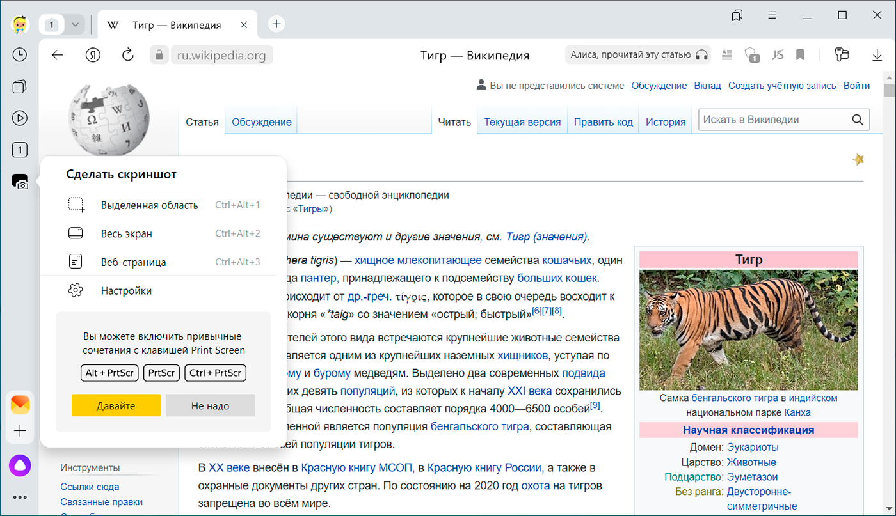
Task: Click the JS toggle icon in address bar
Action: [x=777, y=55]
